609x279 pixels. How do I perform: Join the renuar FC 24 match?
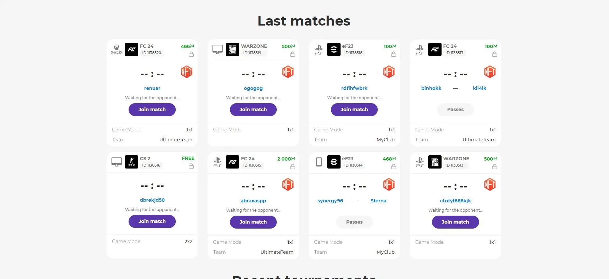point(152,109)
